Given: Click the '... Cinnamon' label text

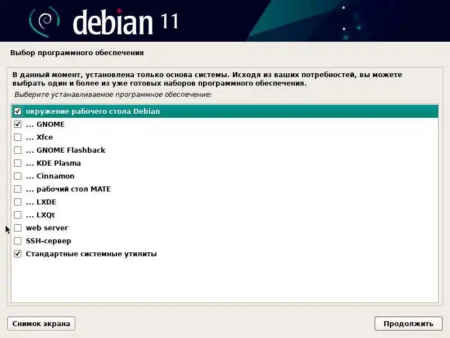Looking at the screenshot, I should pos(50,176).
